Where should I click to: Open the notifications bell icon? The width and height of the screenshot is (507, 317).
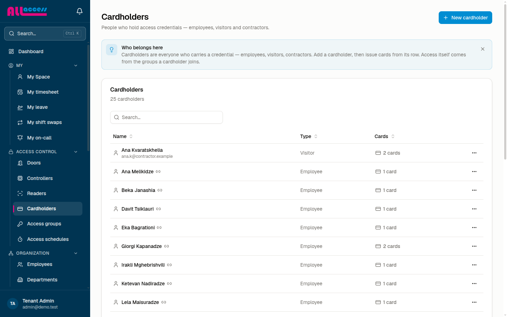click(x=80, y=11)
